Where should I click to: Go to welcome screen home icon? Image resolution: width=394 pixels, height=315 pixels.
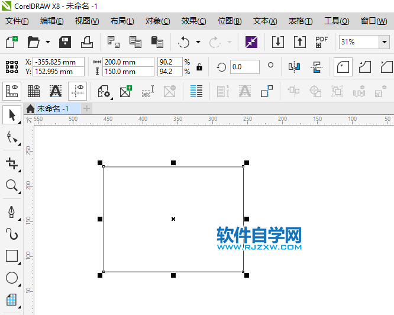pos(30,108)
